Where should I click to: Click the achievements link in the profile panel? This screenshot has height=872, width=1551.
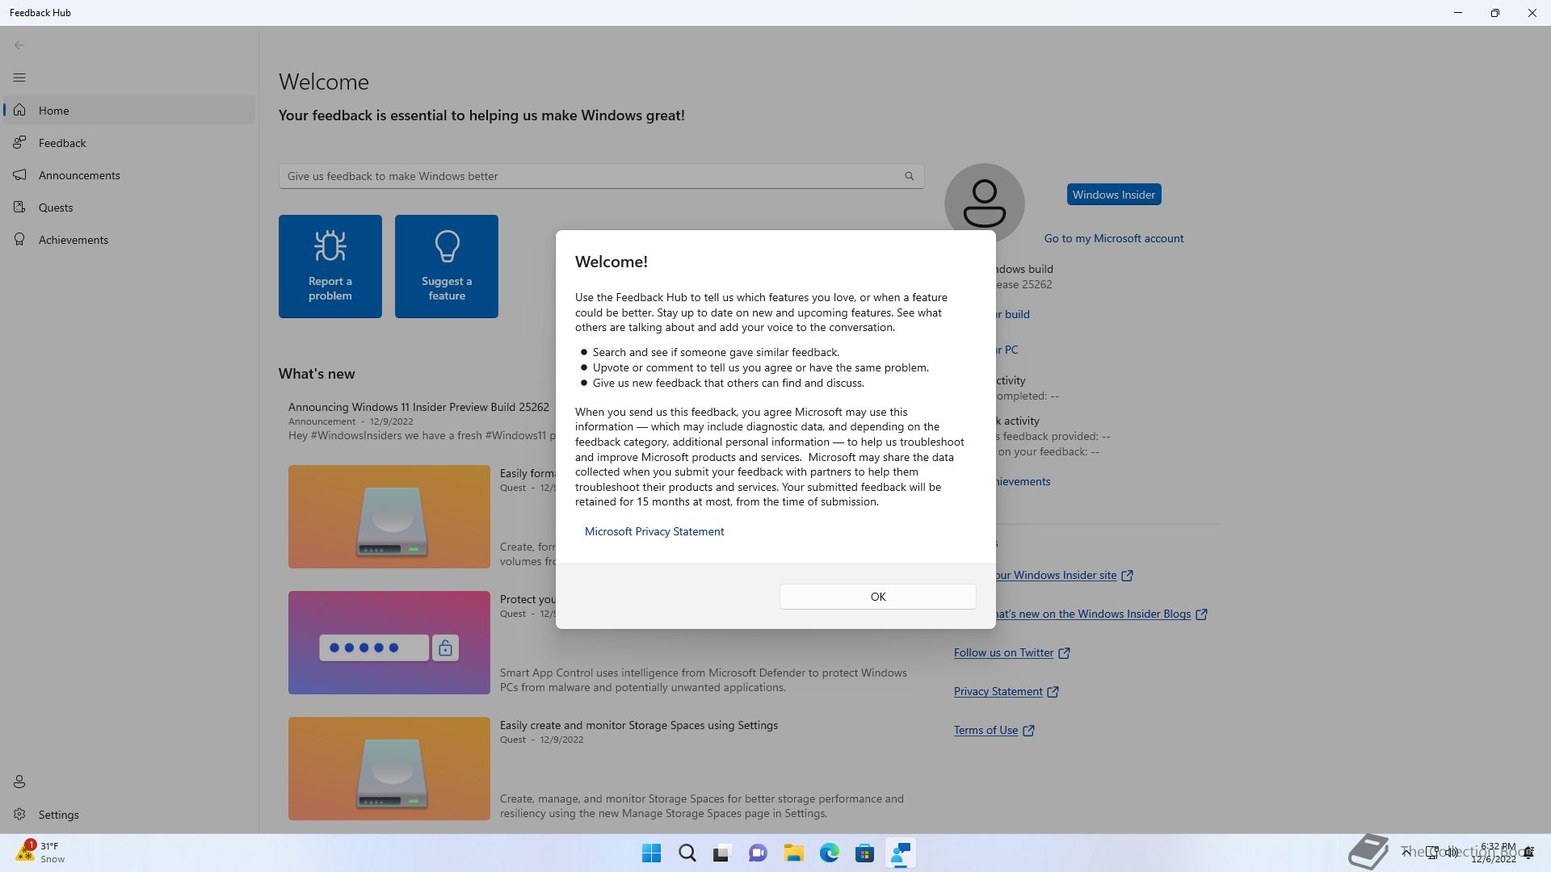[1023, 481]
